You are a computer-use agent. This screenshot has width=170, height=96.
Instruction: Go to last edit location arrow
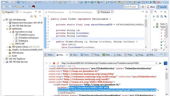(16, 7)
